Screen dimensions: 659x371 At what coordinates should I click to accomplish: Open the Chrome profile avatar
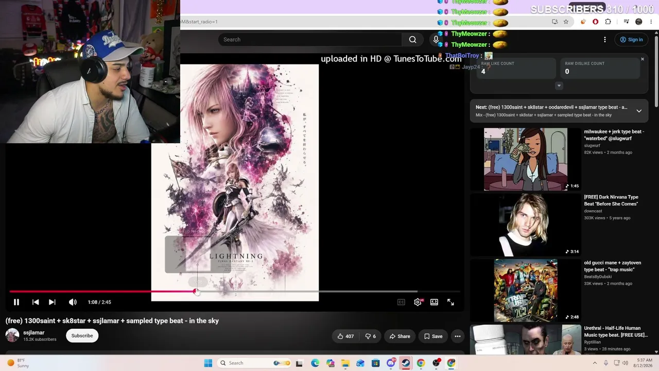[x=639, y=22]
